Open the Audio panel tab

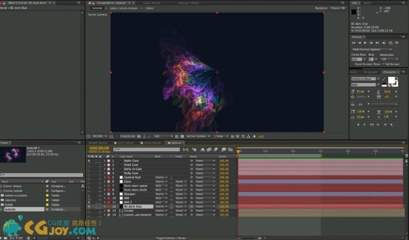(368, 2)
